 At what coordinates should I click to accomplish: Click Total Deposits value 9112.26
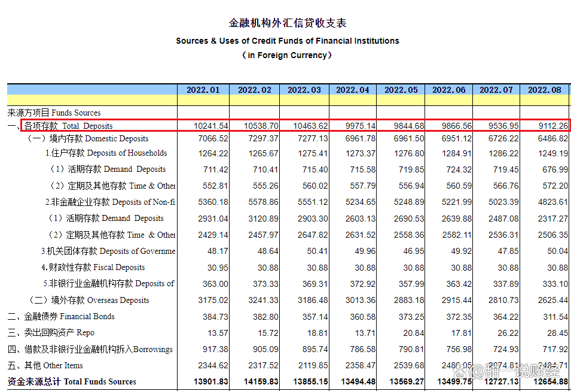(553, 126)
